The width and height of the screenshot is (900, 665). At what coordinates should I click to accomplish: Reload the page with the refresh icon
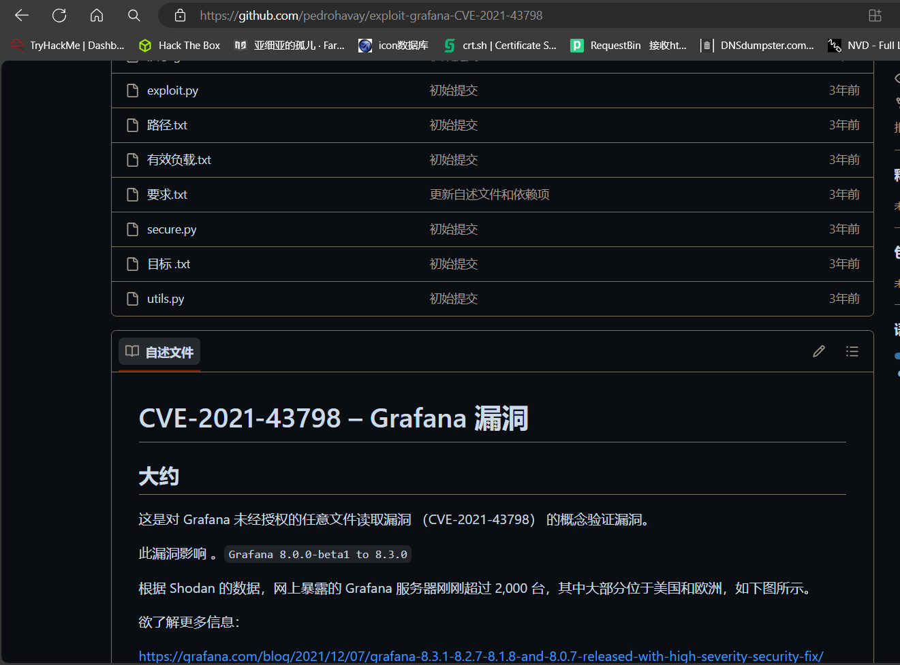click(x=59, y=15)
